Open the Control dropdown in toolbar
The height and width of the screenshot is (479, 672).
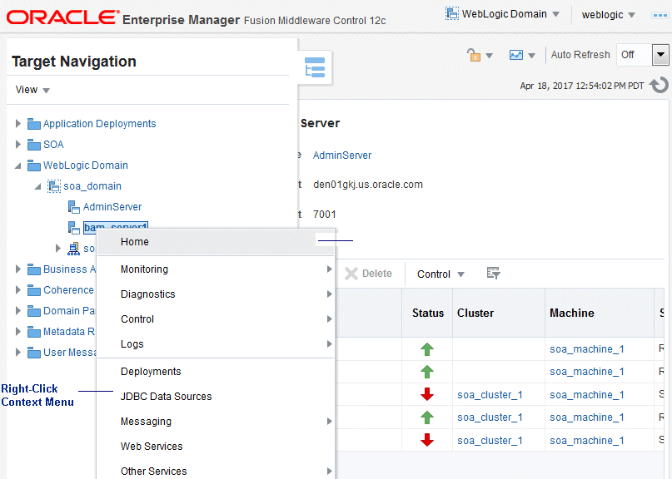pos(441,274)
